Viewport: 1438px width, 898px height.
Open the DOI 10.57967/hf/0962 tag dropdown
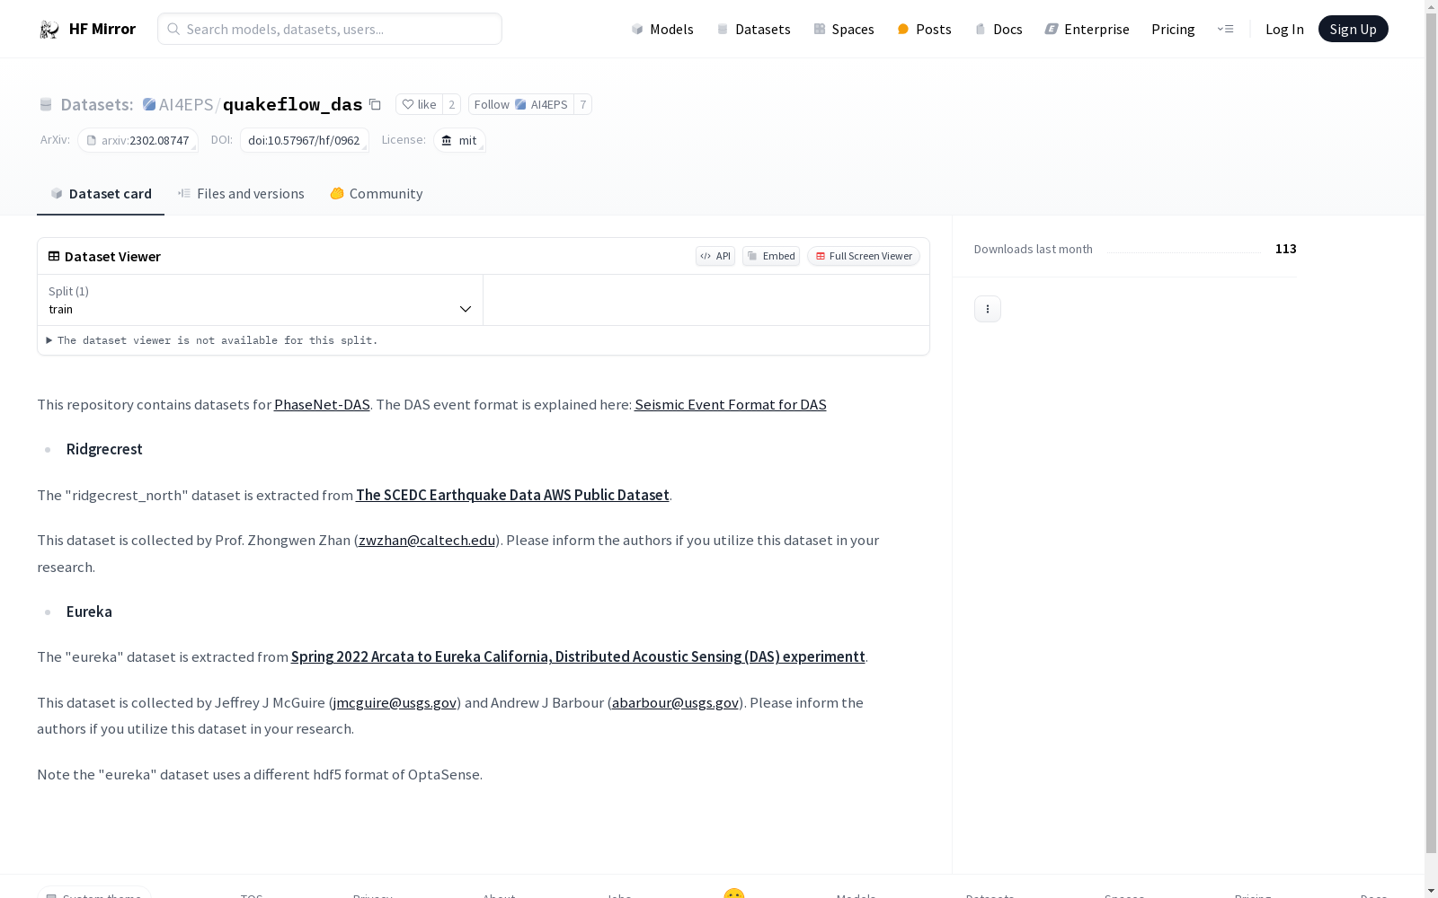(304, 141)
